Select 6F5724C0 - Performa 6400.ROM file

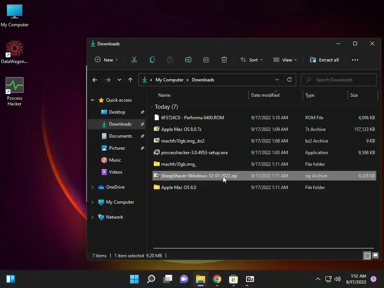click(264, 117)
